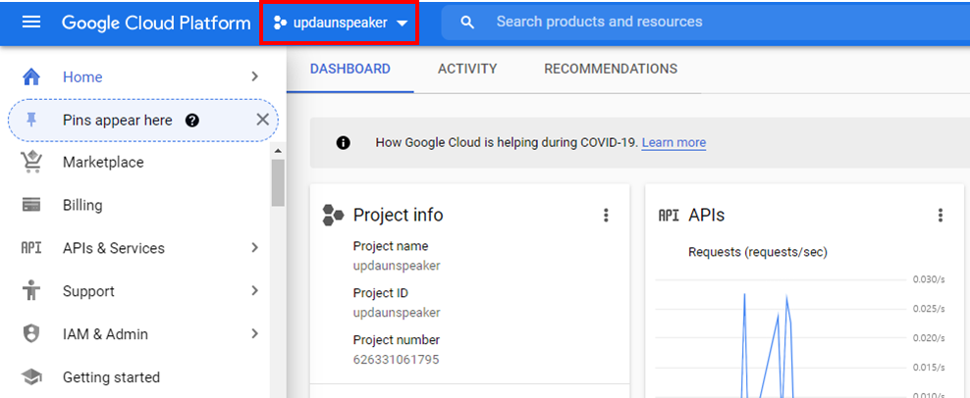Click the 0.015/s axis label
The height and width of the screenshot is (398, 970).
point(929,368)
